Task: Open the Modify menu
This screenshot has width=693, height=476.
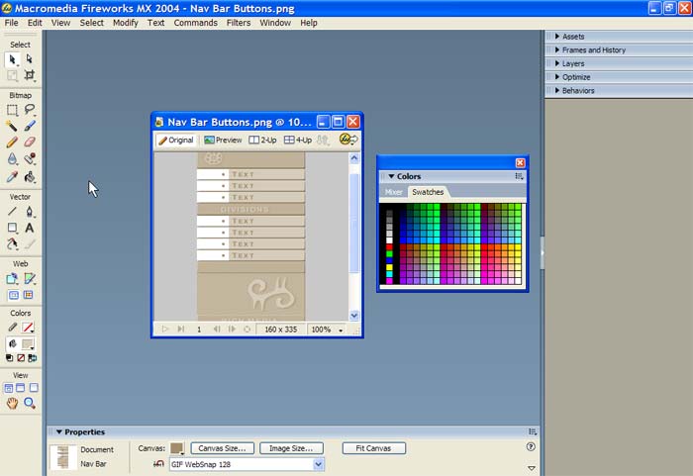Action: (x=126, y=23)
